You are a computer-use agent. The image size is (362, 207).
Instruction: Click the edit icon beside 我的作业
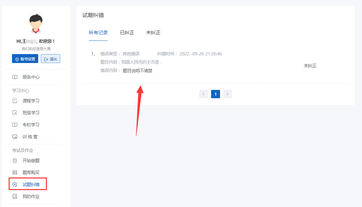[x=15, y=196]
